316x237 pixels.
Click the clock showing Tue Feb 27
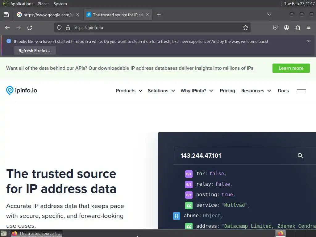[299, 4]
